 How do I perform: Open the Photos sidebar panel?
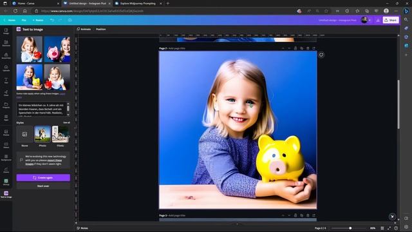(6, 133)
